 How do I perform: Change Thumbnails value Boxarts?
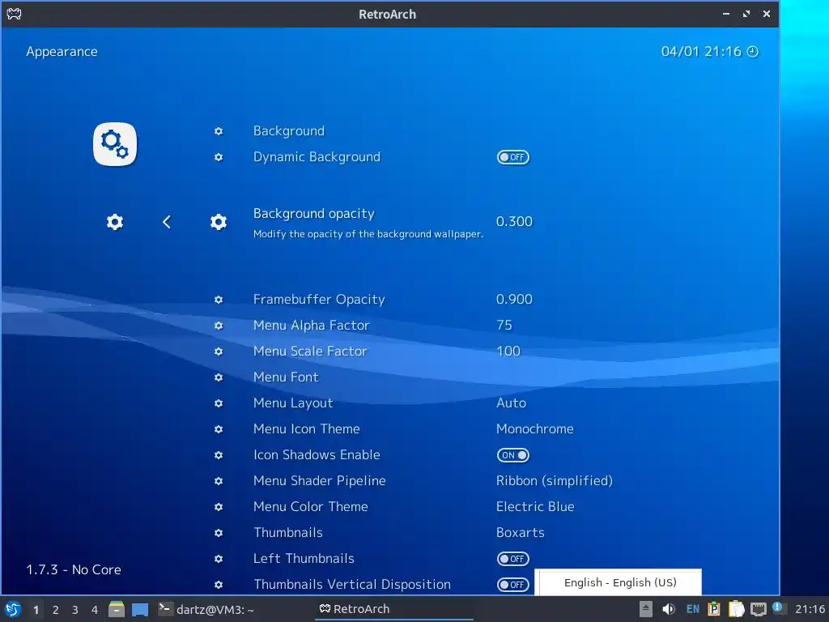click(x=521, y=533)
